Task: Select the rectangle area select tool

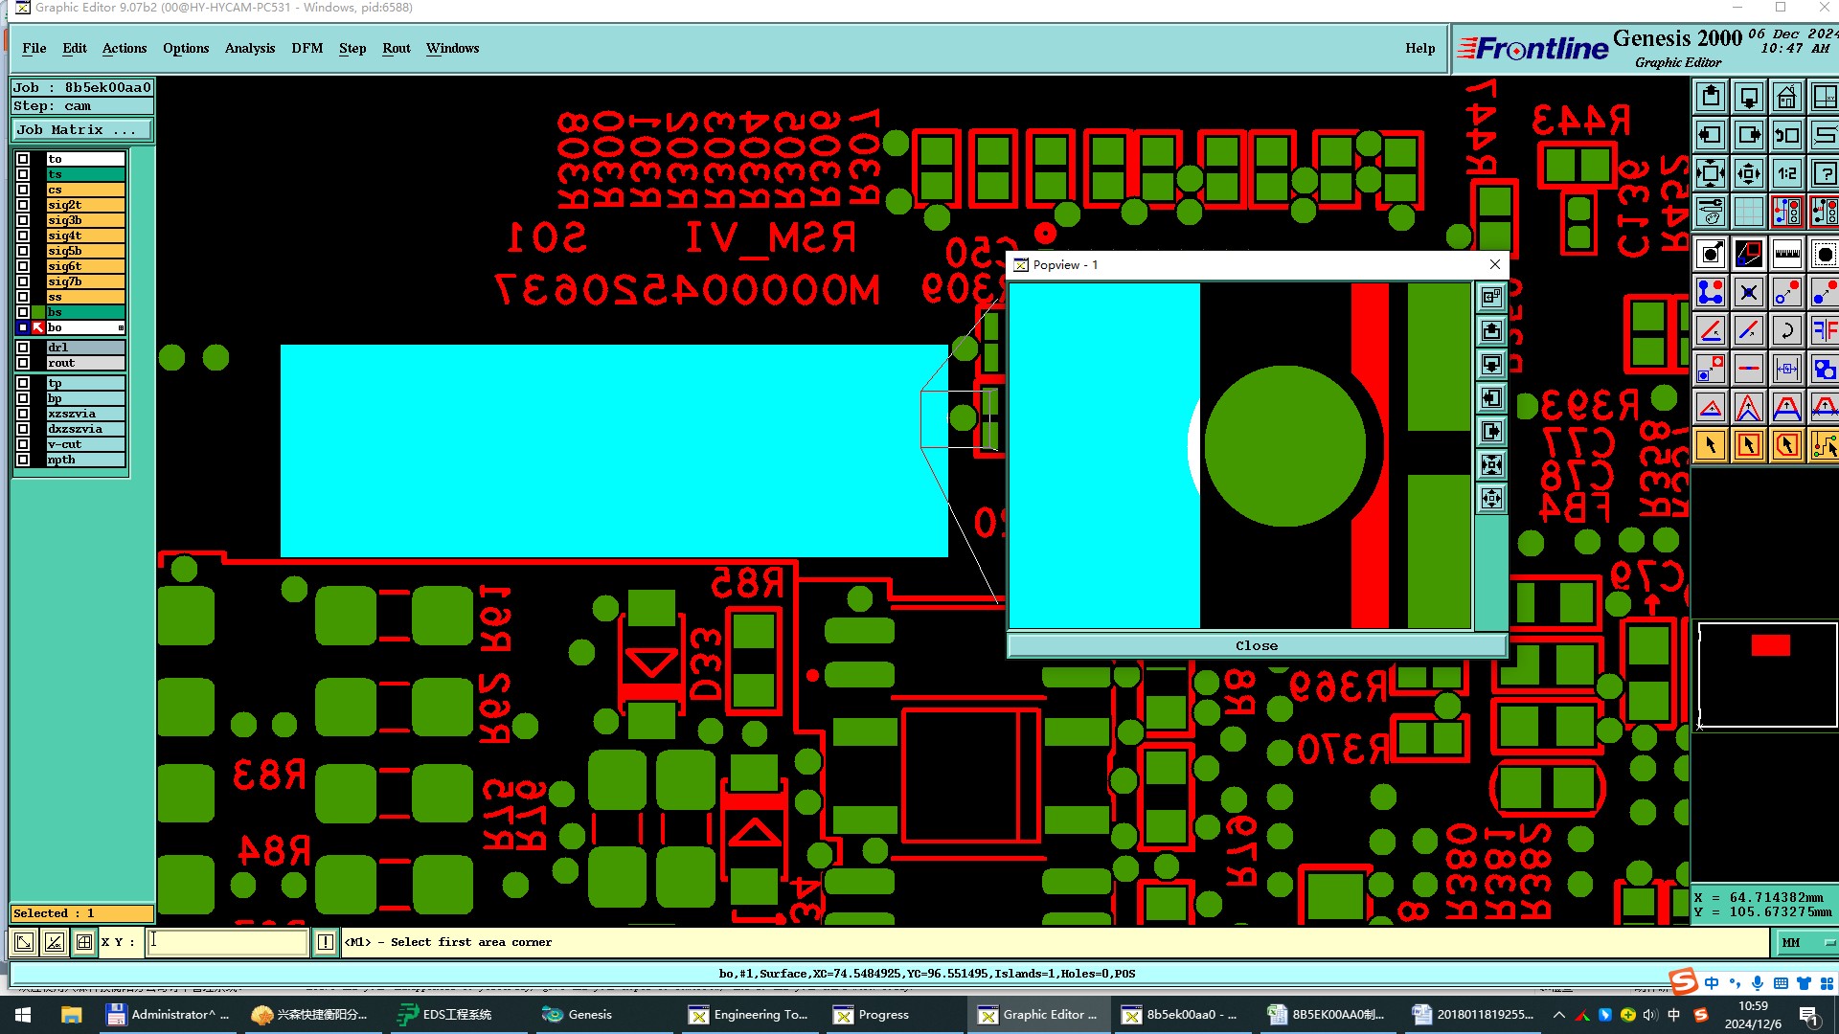Action: [x=1749, y=445]
